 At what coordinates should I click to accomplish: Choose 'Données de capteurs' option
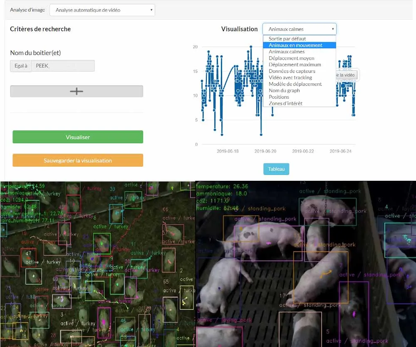tap(292, 71)
